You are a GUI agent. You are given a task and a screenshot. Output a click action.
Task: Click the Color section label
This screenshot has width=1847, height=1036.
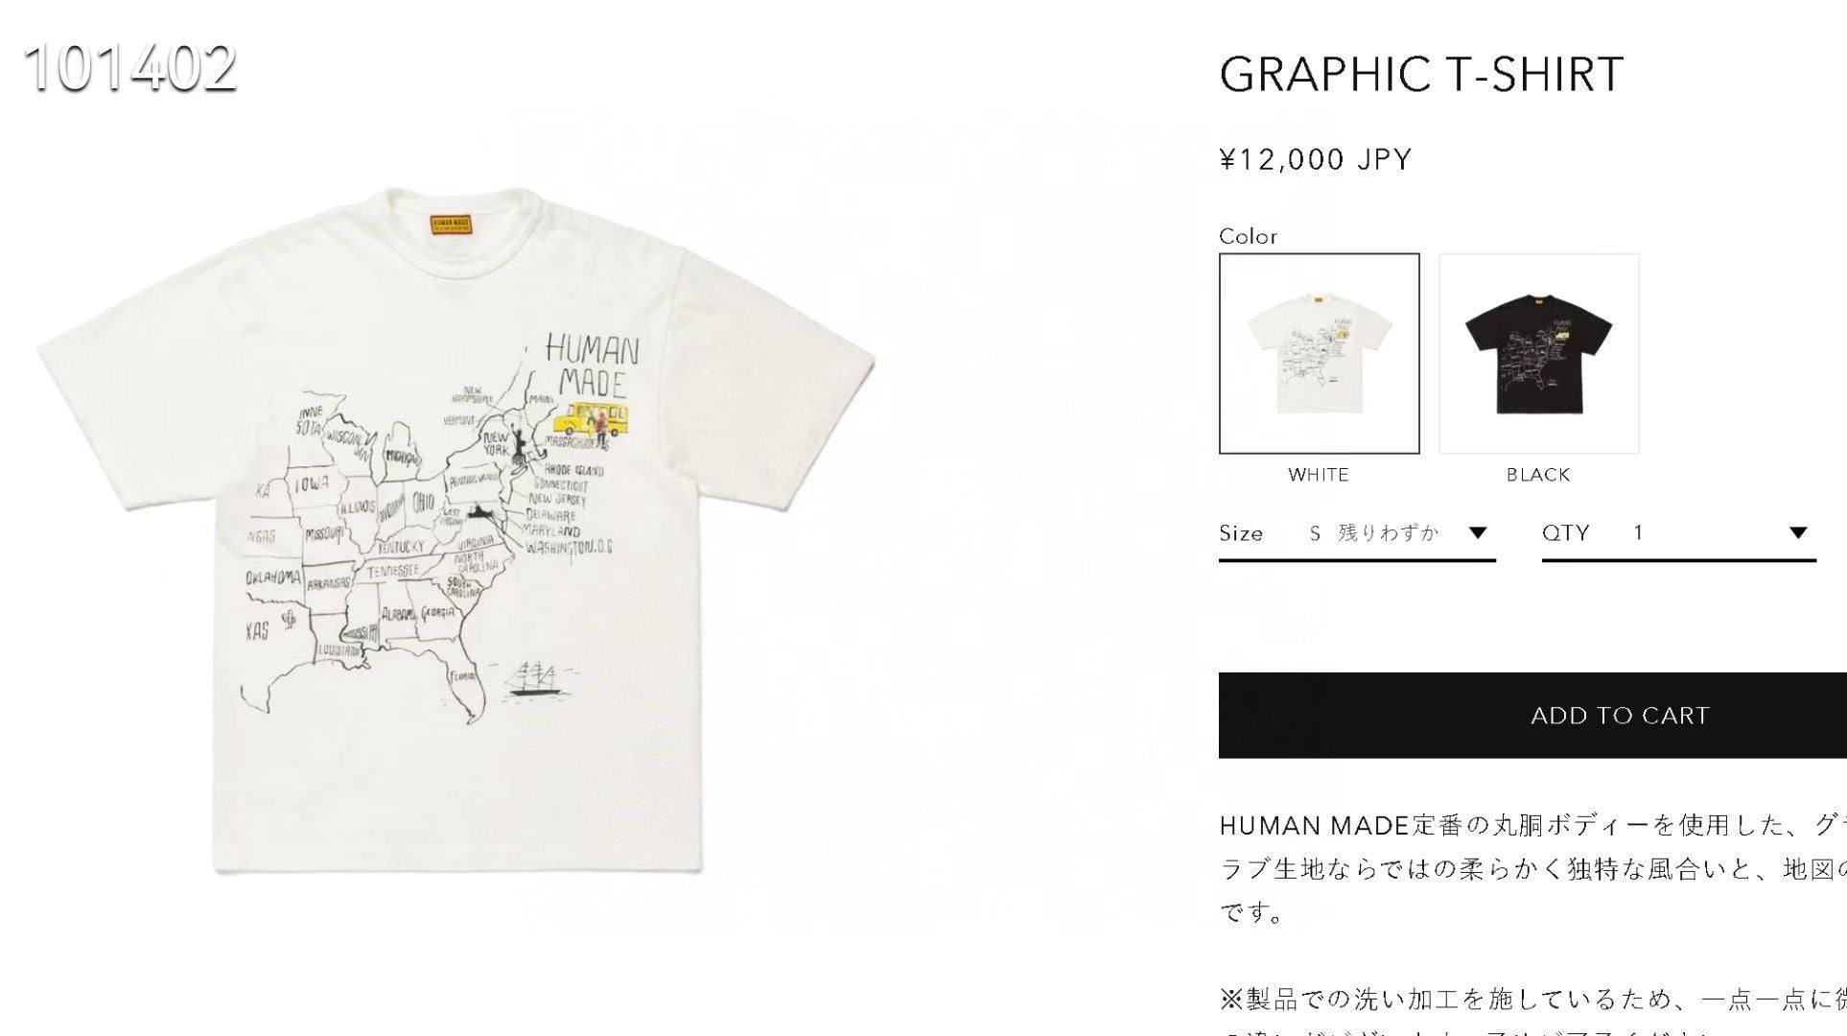tap(1248, 236)
